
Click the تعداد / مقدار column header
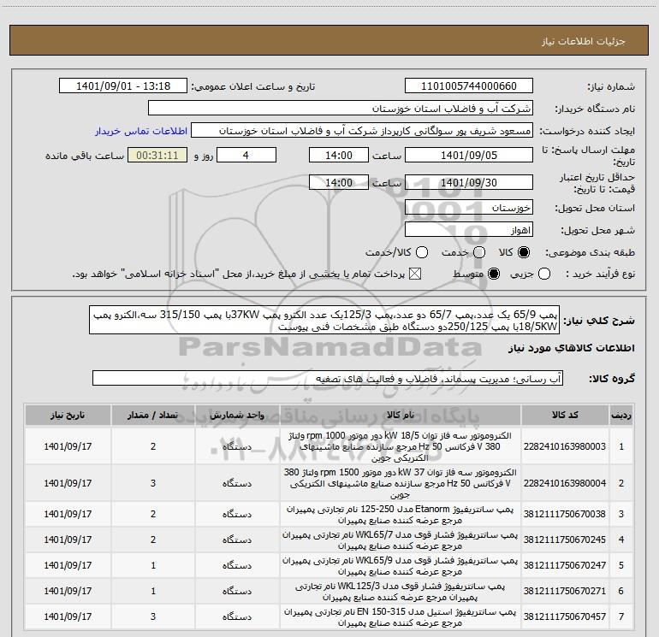coord(153,416)
